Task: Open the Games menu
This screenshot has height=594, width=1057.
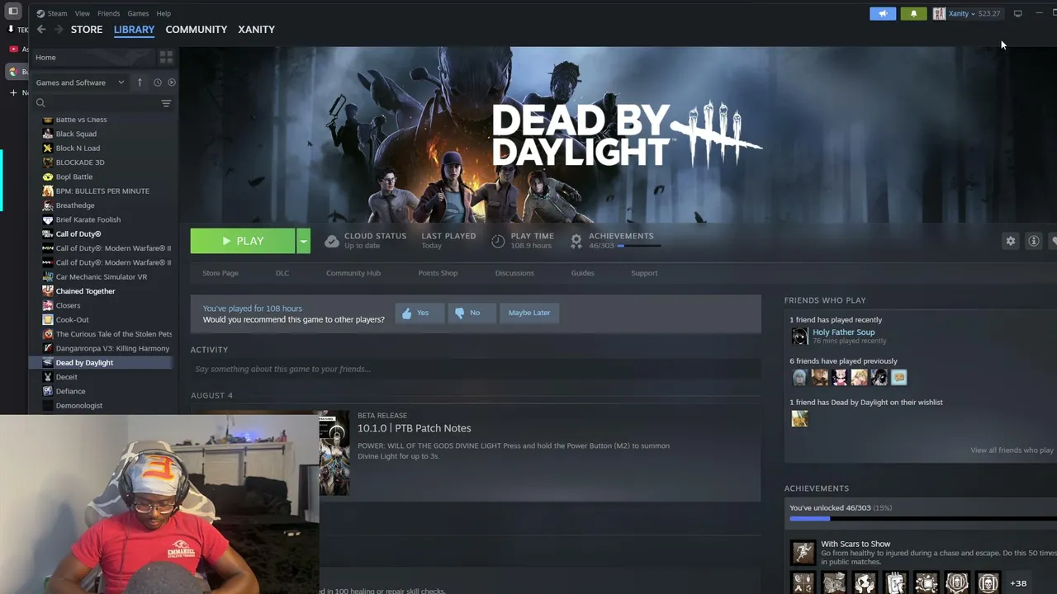Action: coord(138,13)
